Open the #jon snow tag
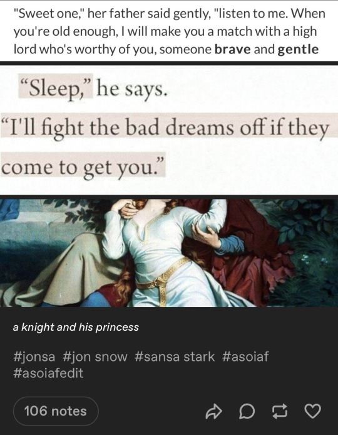 coord(95,357)
